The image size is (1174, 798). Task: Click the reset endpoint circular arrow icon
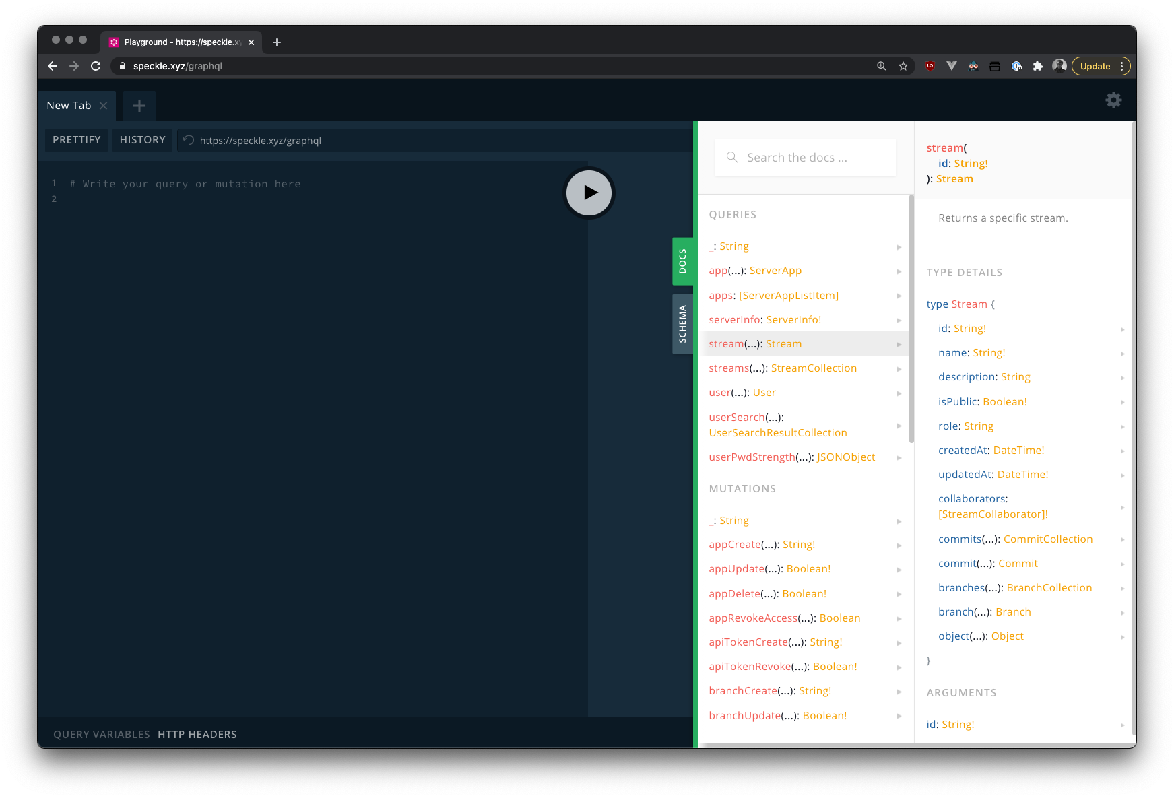pyautogui.click(x=188, y=140)
